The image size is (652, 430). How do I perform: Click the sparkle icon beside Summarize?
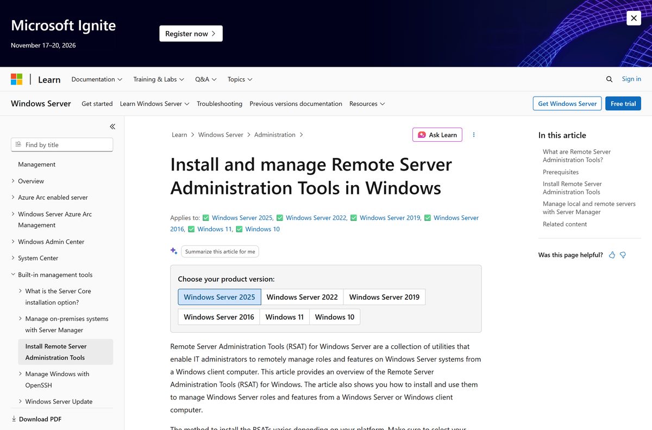pos(174,251)
